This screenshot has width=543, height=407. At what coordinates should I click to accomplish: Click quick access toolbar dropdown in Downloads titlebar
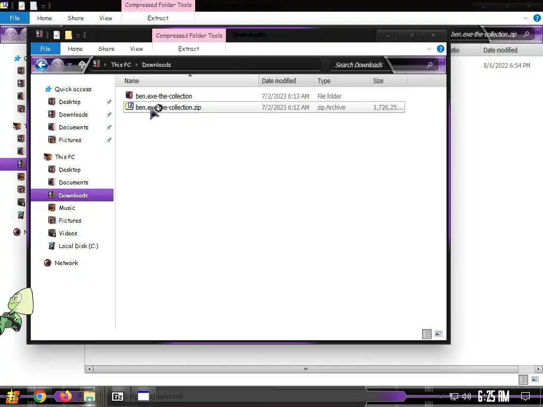coord(78,36)
